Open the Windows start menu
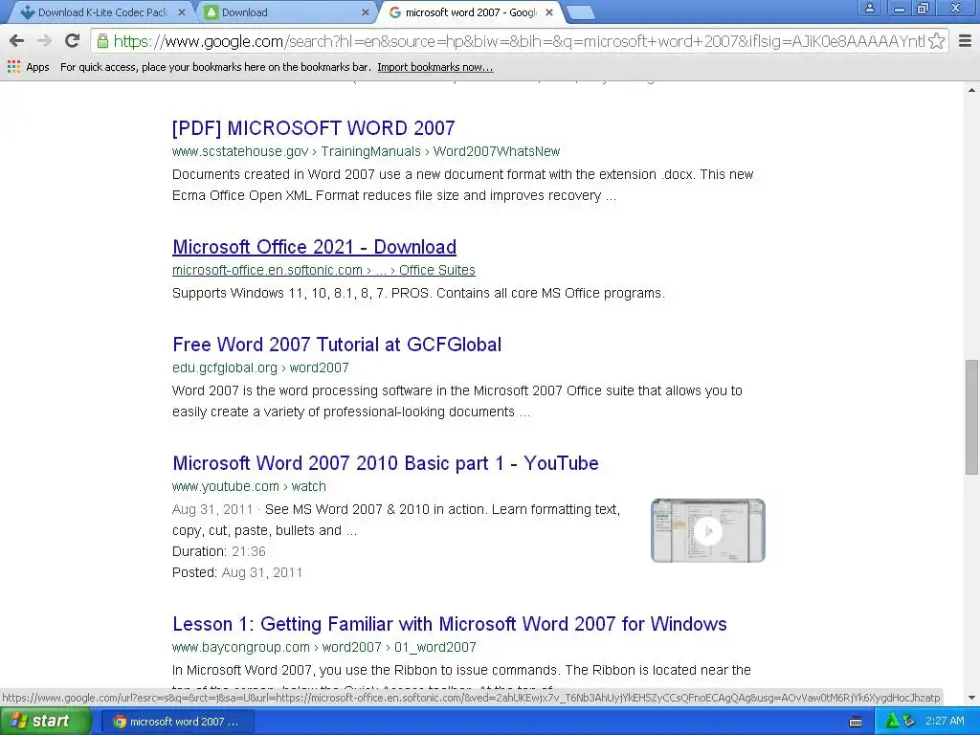Screen dimensions: 980x735 46,722
